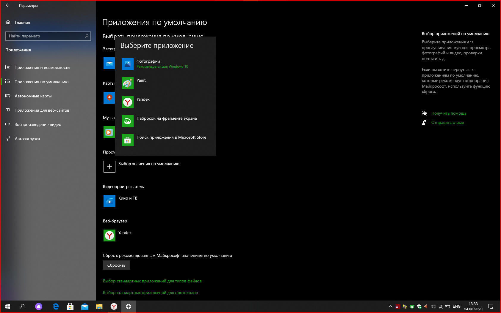501x313 pixels.
Task: Click the volume speaker tray icon
Action: (433, 306)
